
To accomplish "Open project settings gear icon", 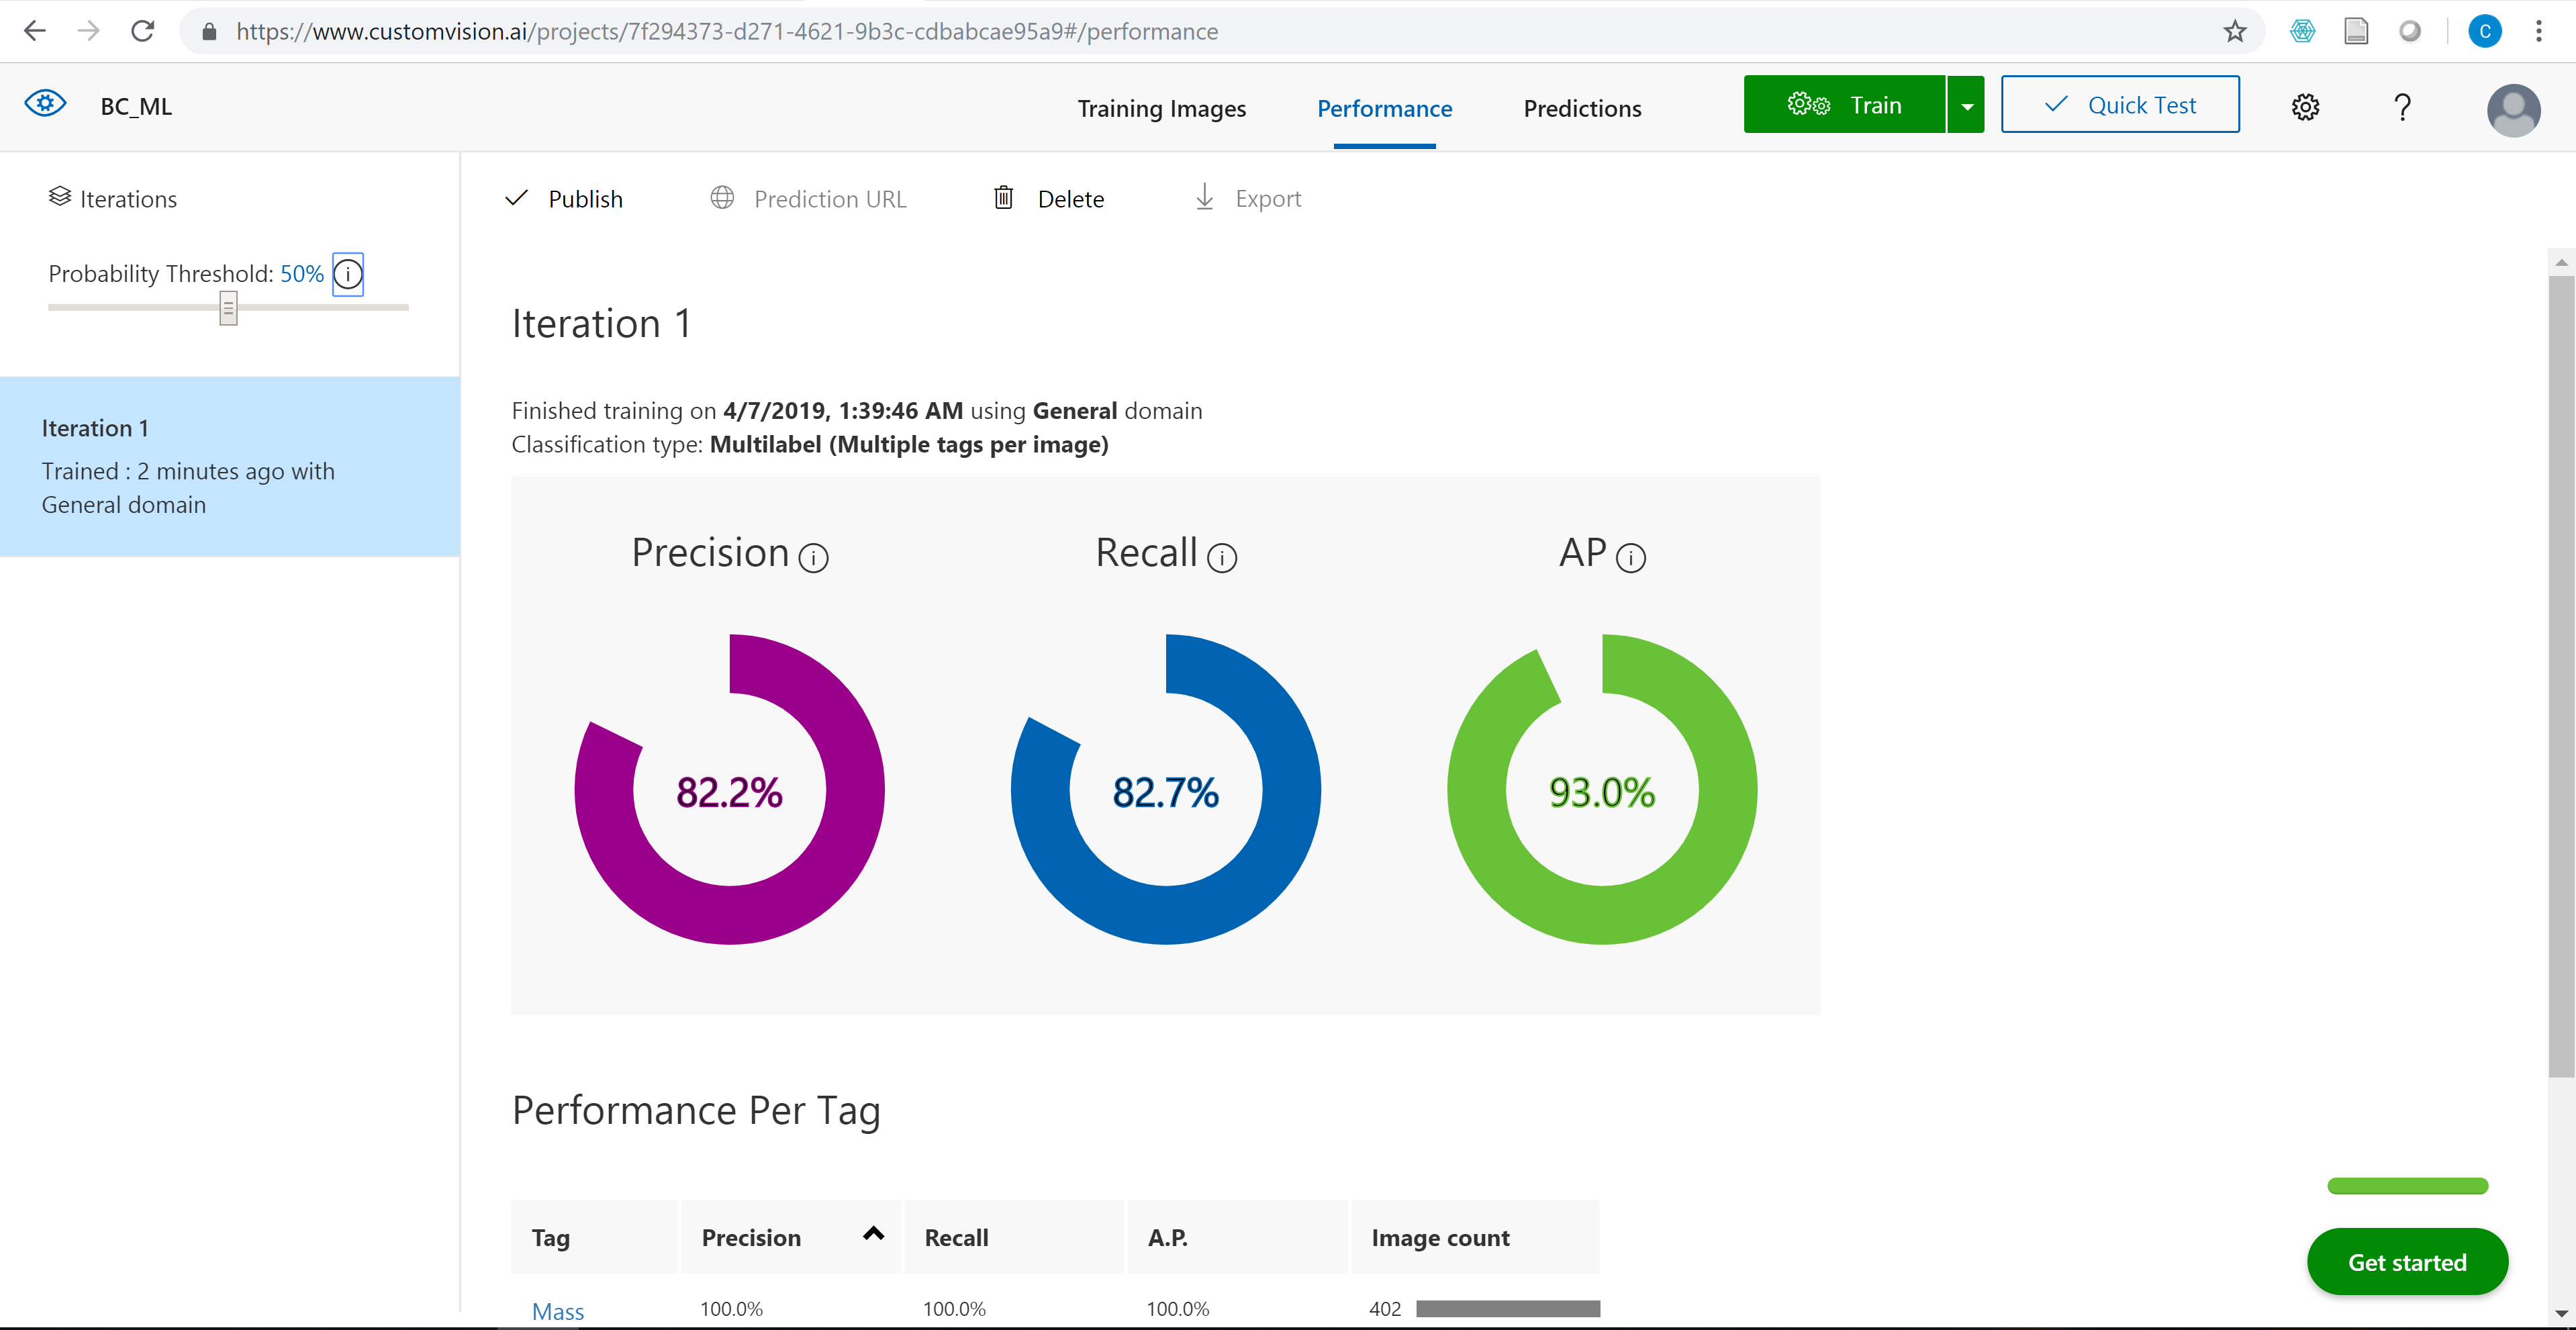I will pos(2305,107).
